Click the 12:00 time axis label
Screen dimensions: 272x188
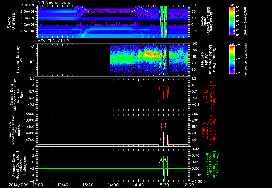[x=38, y=185]
